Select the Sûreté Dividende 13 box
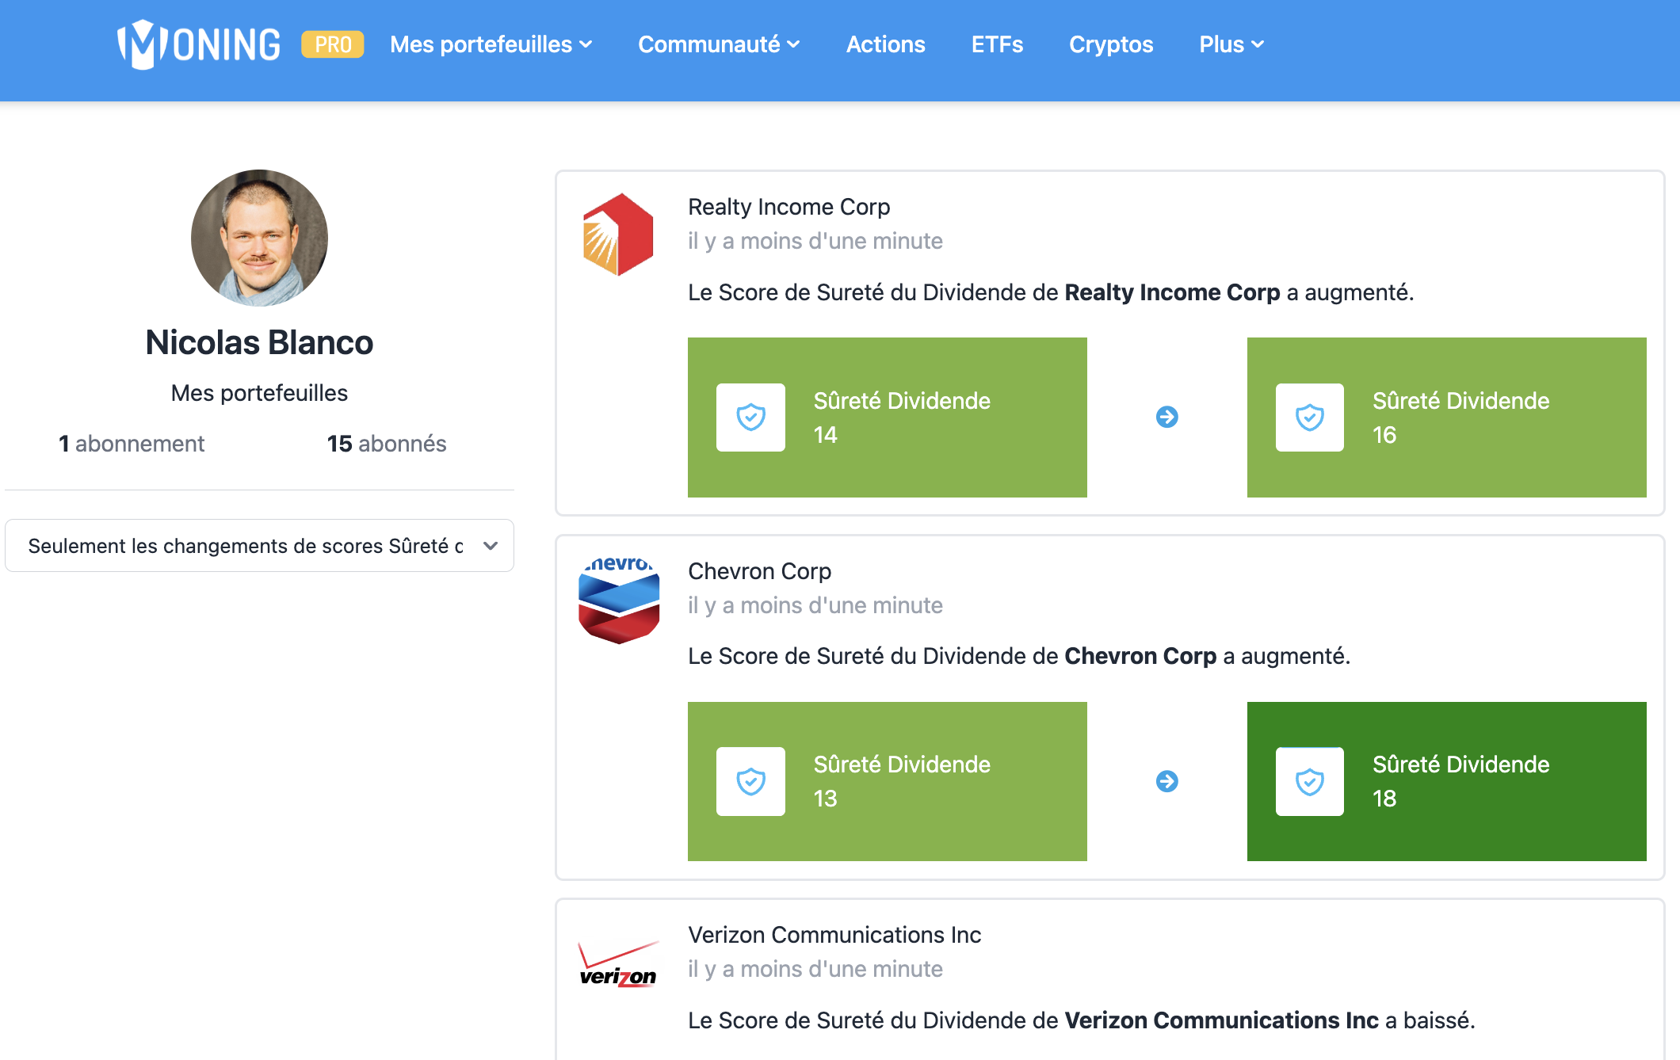This screenshot has height=1060, width=1680. click(x=888, y=781)
